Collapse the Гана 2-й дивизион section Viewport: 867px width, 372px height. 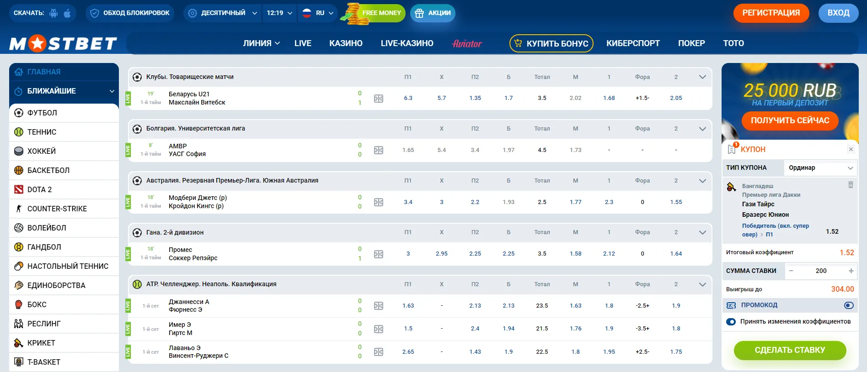(x=702, y=232)
